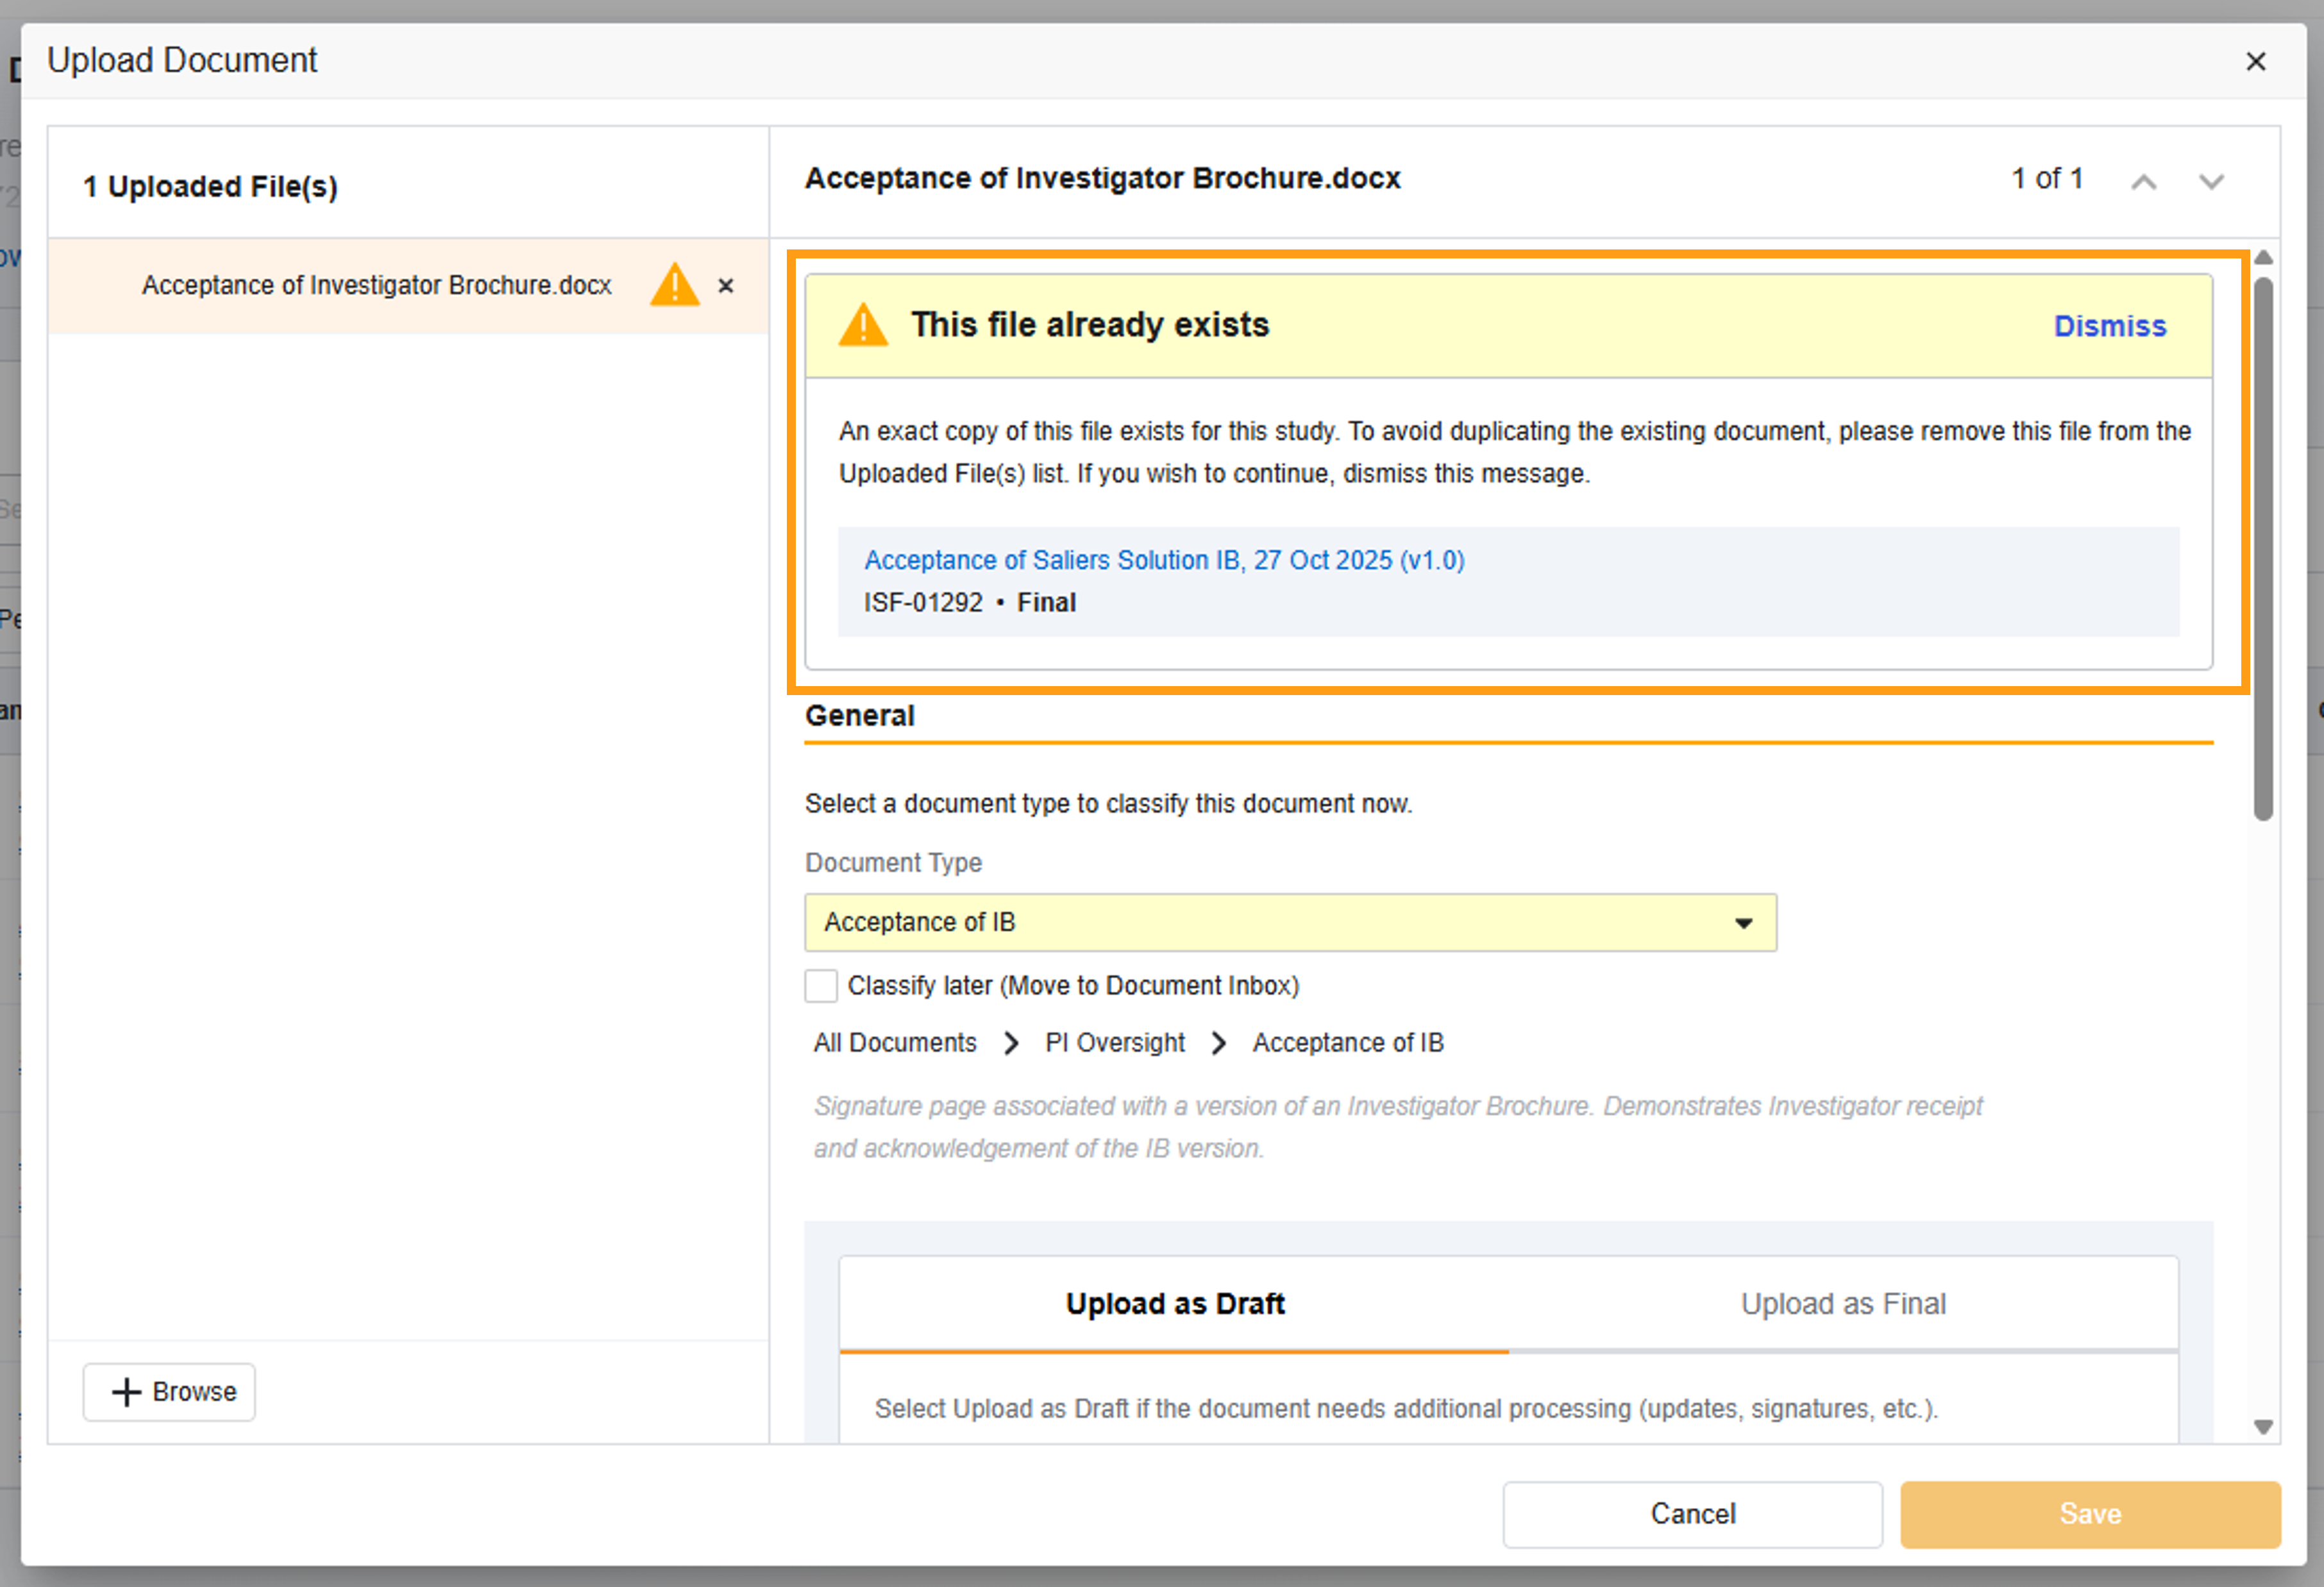2324x1587 pixels.
Task: Click the Cancel button
Action: (1692, 1514)
